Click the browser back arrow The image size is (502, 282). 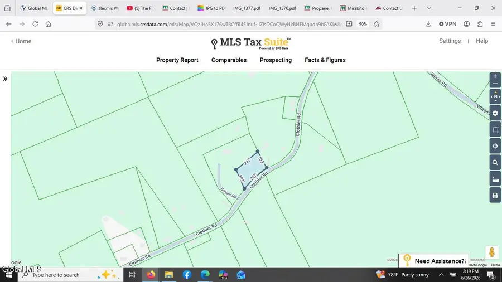tap(8, 24)
